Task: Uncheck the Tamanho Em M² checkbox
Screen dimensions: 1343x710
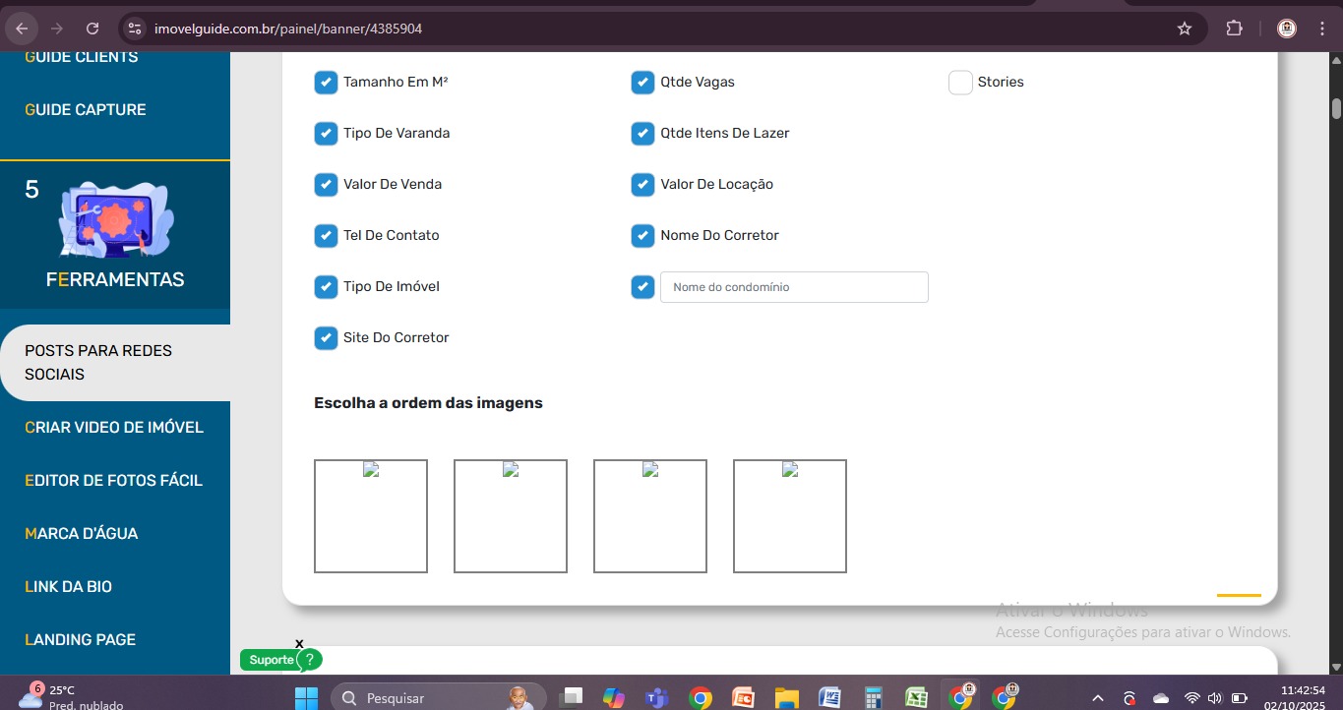Action: click(326, 83)
